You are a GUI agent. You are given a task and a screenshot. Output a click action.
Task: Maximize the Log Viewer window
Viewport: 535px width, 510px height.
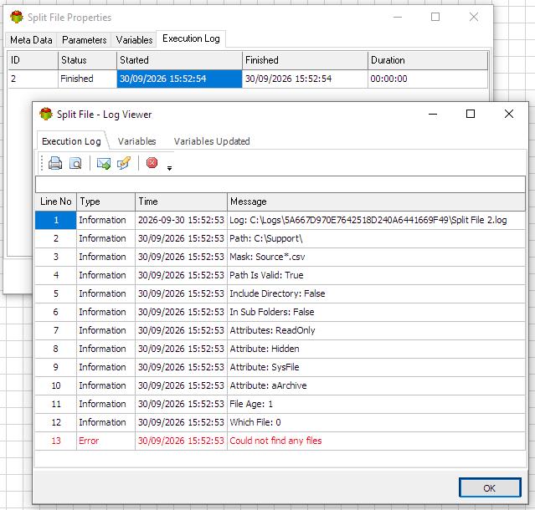pyautogui.click(x=471, y=114)
